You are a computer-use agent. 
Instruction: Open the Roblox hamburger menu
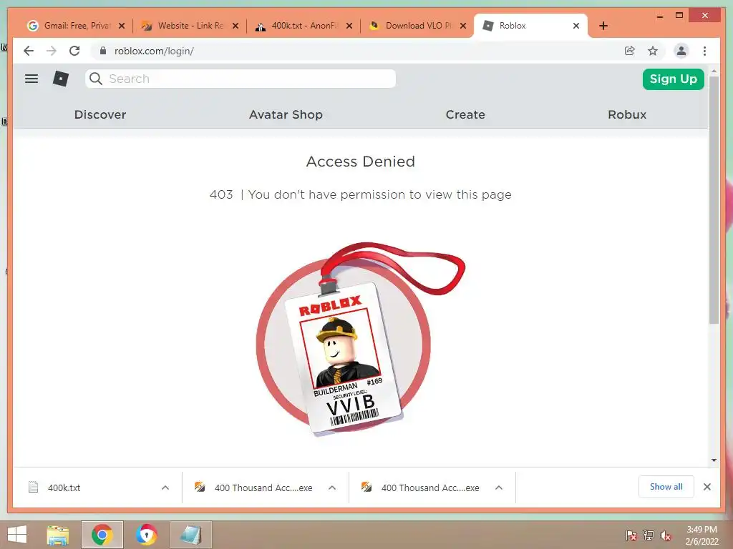tap(31, 79)
